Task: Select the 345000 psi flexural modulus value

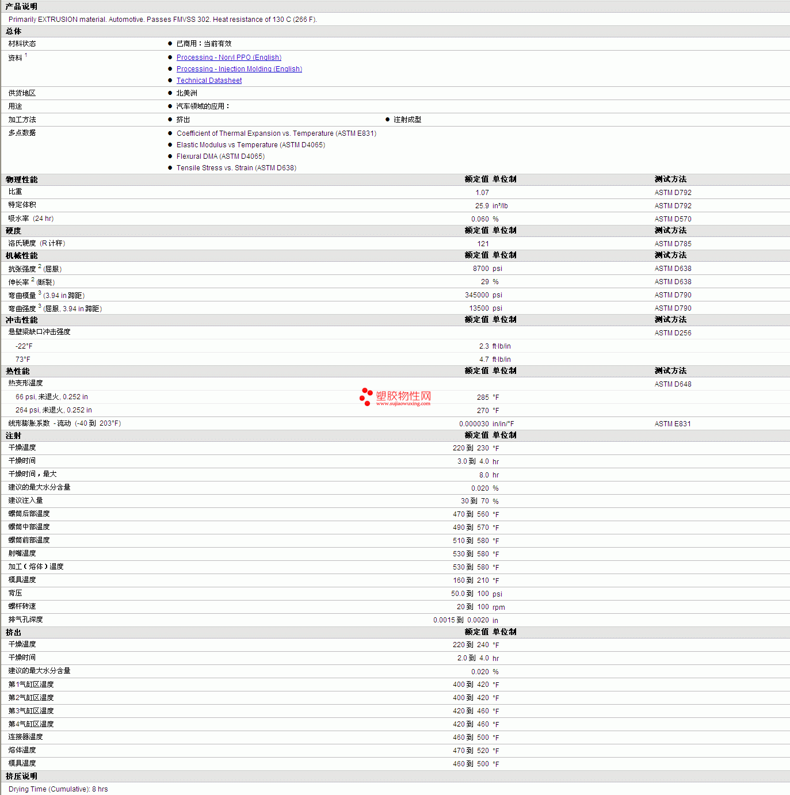Action: (483, 295)
